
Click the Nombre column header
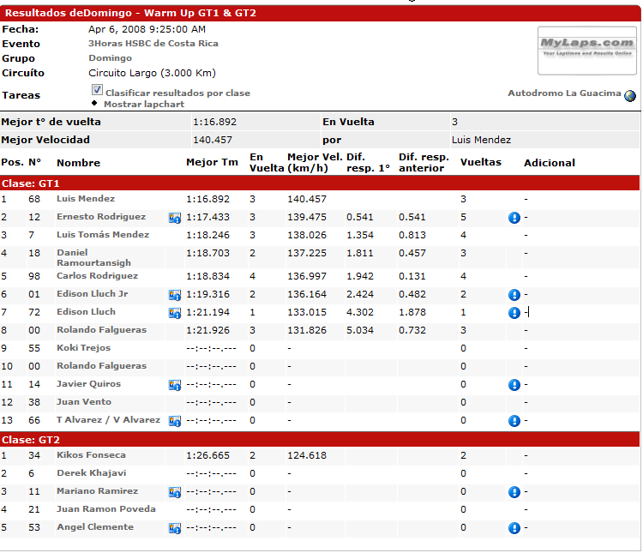pyautogui.click(x=78, y=163)
